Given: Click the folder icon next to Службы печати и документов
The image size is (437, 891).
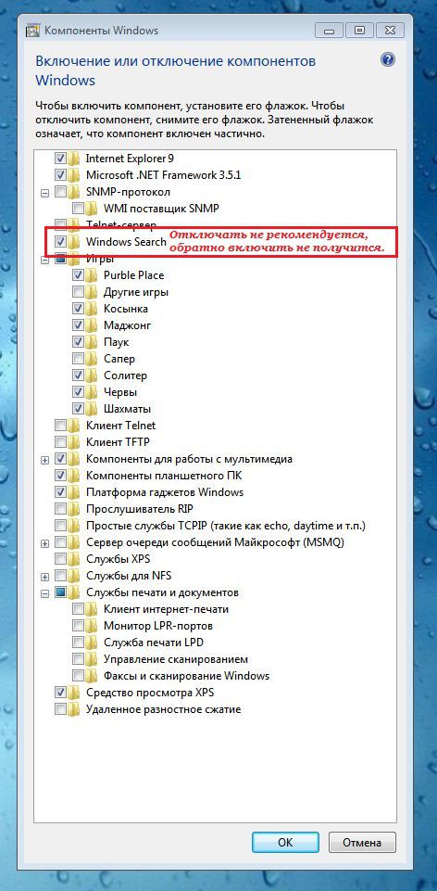Looking at the screenshot, I should click(x=73, y=592).
